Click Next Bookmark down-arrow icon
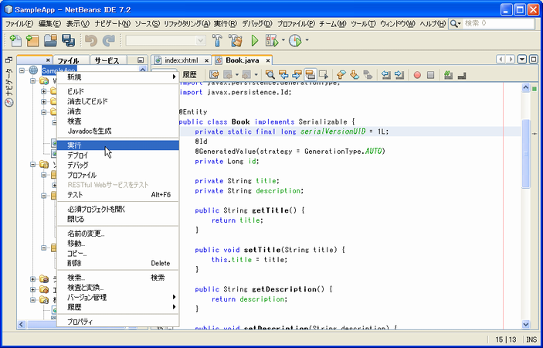This screenshot has height=348, width=543. 355,74
